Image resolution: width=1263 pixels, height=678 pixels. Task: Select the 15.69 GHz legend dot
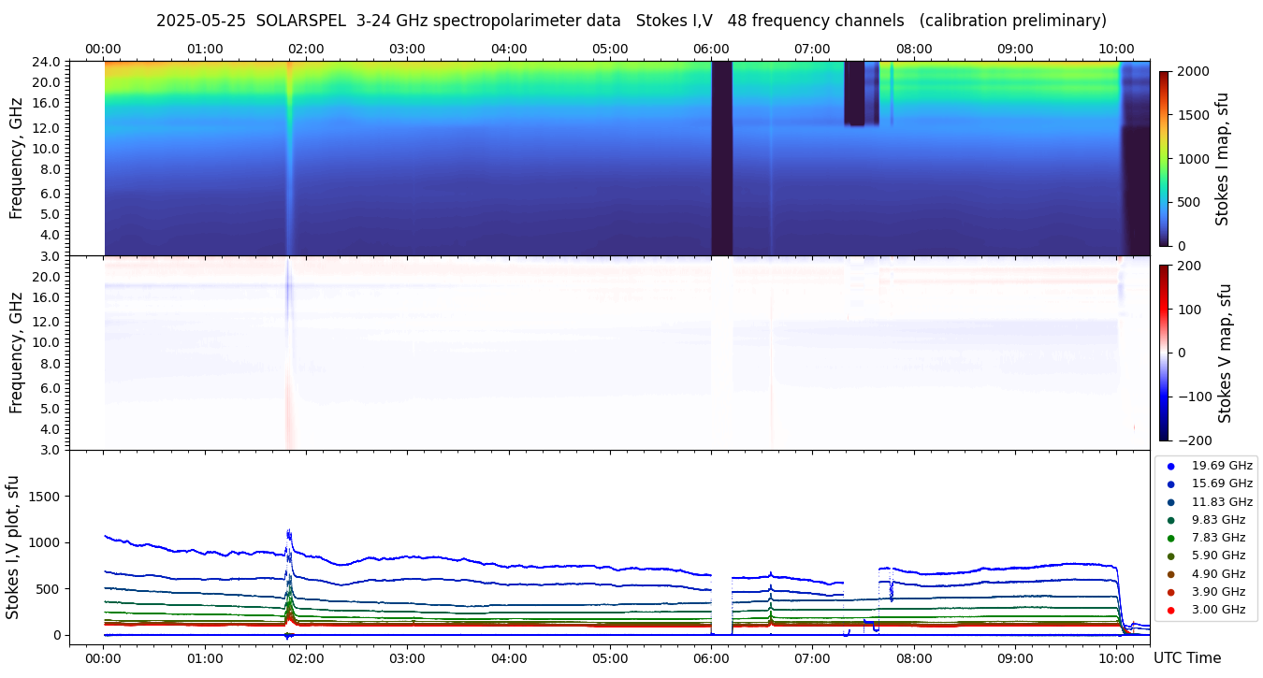tap(1170, 484)
